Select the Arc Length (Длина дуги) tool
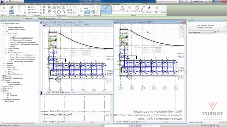This screenshot has width=227, height=127. tap(143, 10)
